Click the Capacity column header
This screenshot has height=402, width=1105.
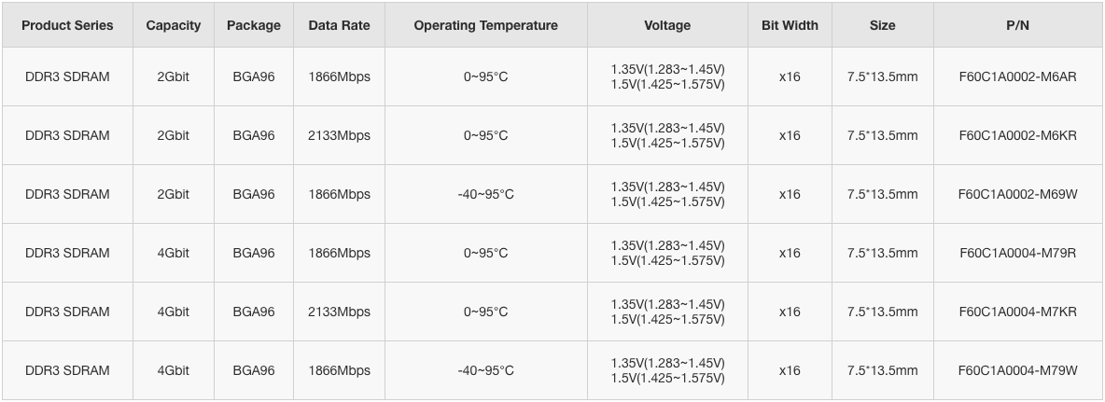tap(174, 25)
